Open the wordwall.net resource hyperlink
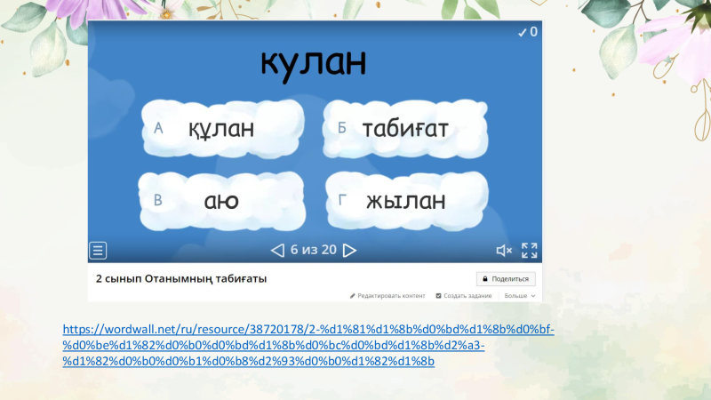711x400 pixels. [x=308, y=345]
